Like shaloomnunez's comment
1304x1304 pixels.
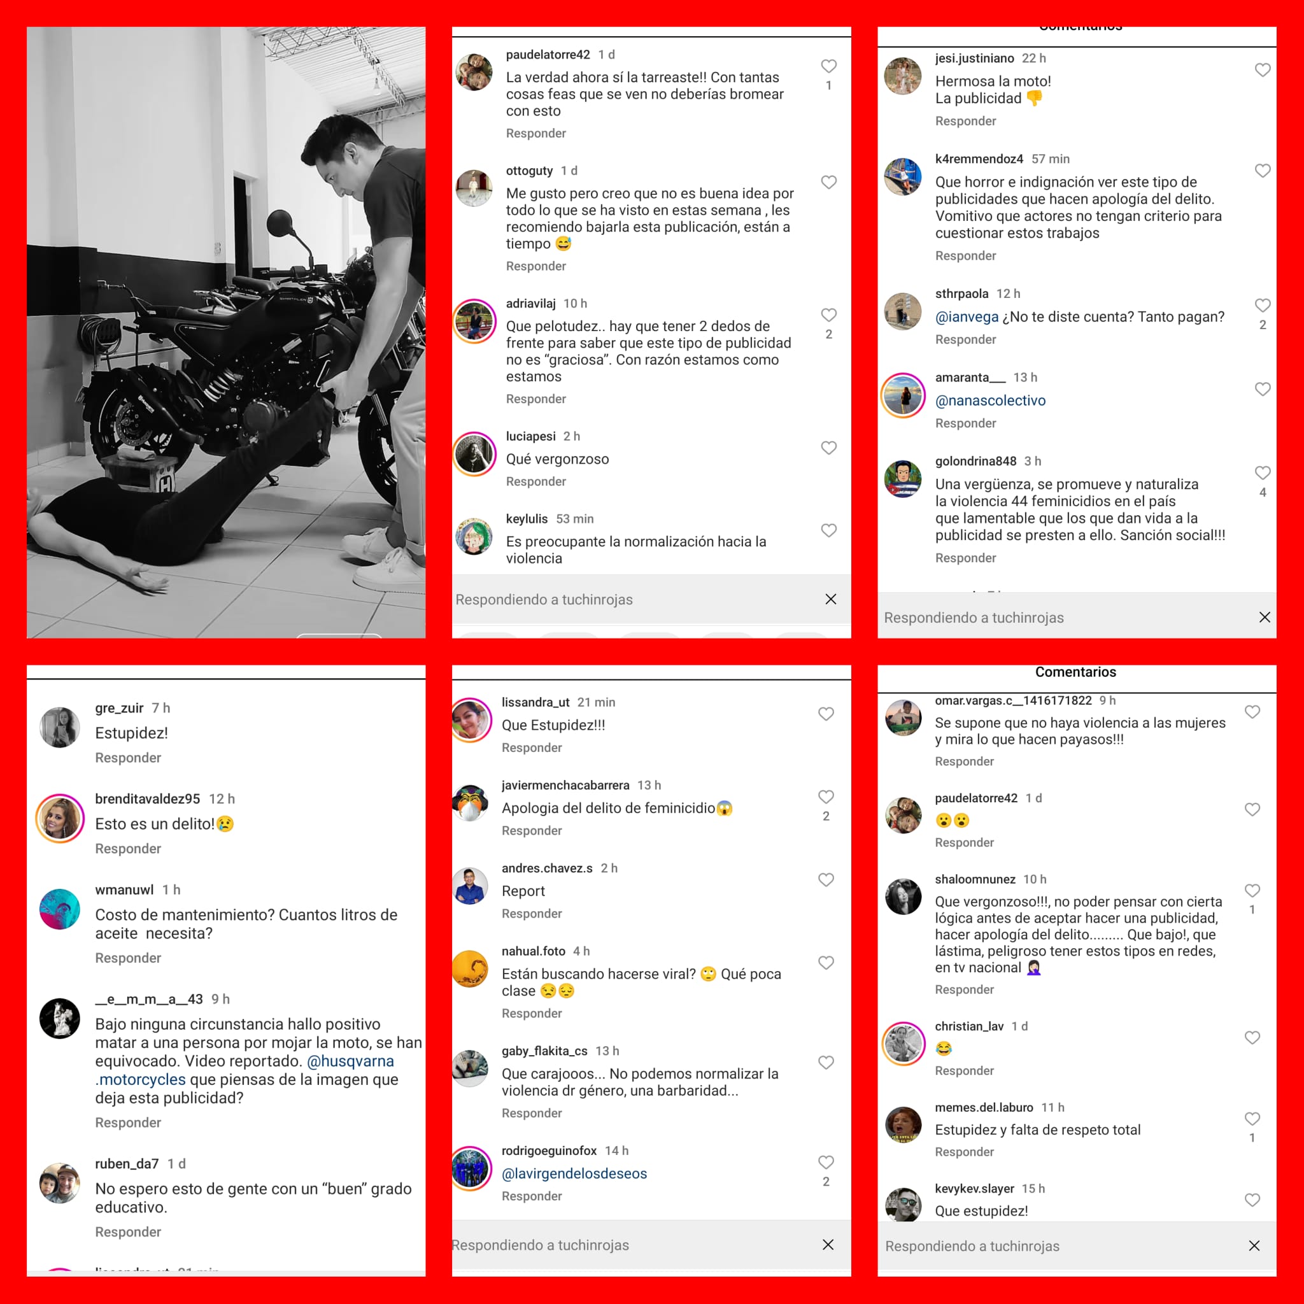[1252, 891]
